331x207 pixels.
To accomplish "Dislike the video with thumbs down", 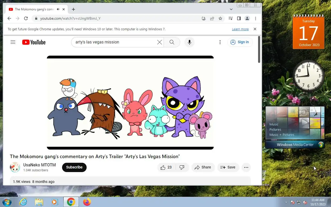I will [182, 167].
